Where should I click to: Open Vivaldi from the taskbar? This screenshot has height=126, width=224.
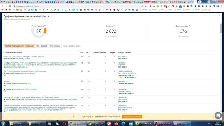[x=109, y=124]
